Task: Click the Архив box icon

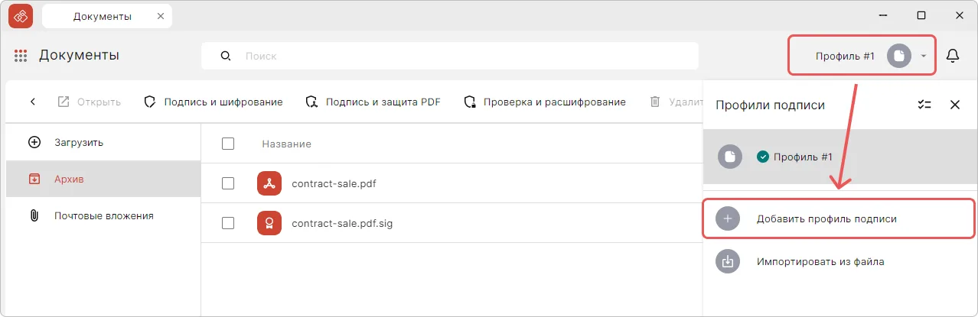Action: pyautogui.click(x=34, y=179)
